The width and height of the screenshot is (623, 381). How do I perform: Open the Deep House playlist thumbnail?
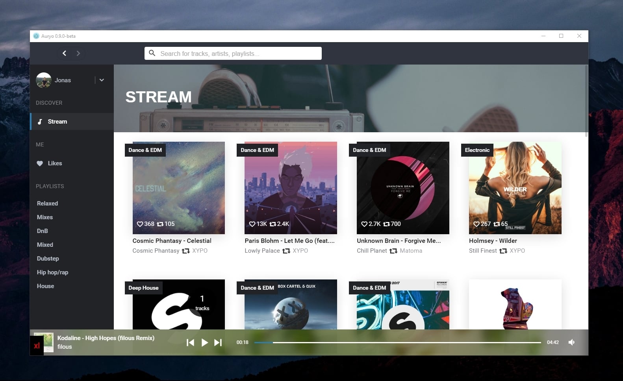178,304
